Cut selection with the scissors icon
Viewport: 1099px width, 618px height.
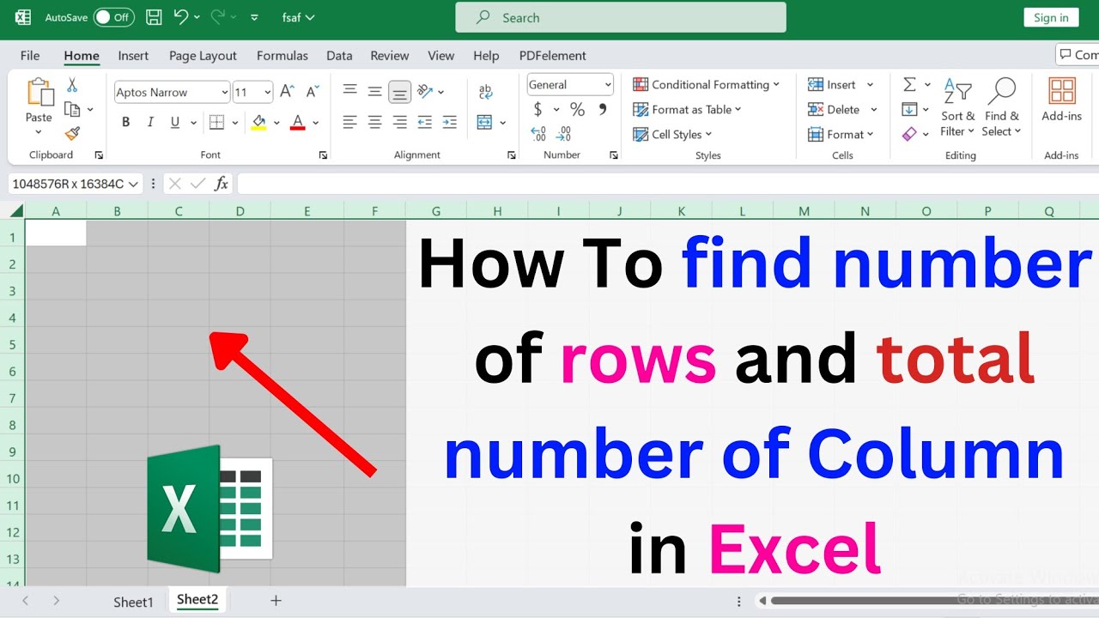coord(72,85)
